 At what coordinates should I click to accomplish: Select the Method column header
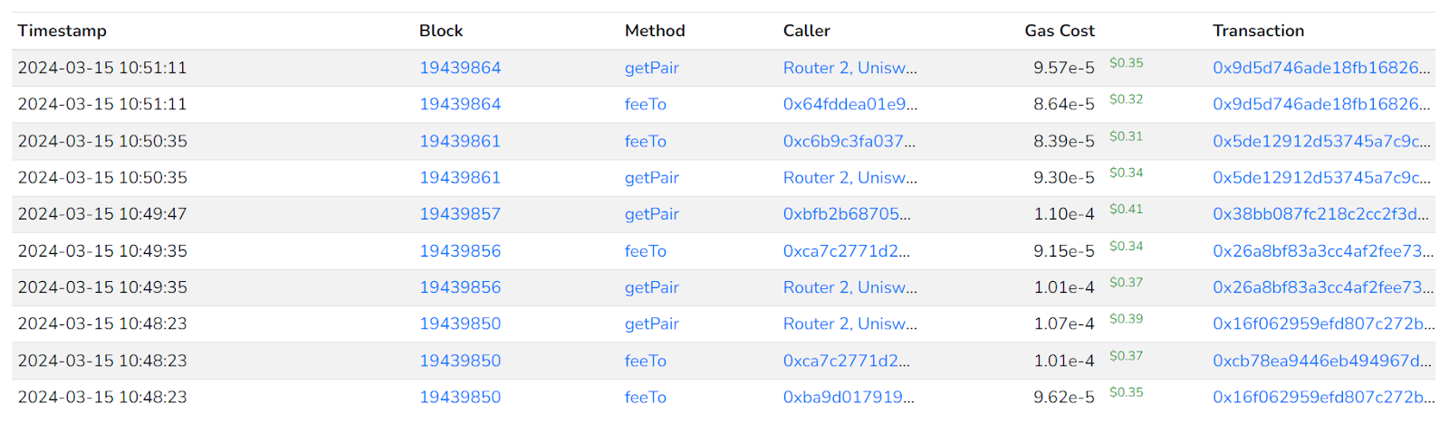point(655,31)
